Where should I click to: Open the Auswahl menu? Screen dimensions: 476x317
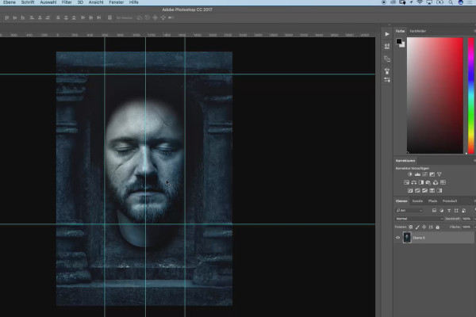coord(48,2)
